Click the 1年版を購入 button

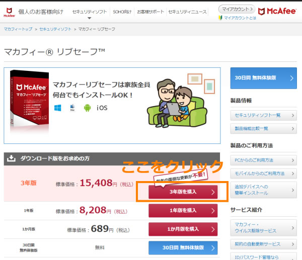tap(183, 211)
